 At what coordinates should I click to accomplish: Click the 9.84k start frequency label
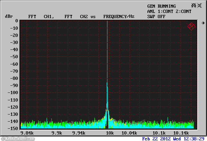[x=27, y=133]
